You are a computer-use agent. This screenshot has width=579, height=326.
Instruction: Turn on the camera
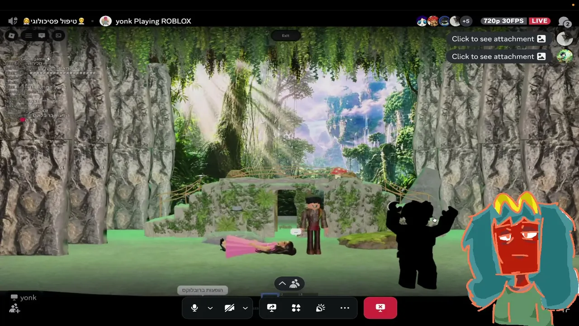click(x=230, y=308)
